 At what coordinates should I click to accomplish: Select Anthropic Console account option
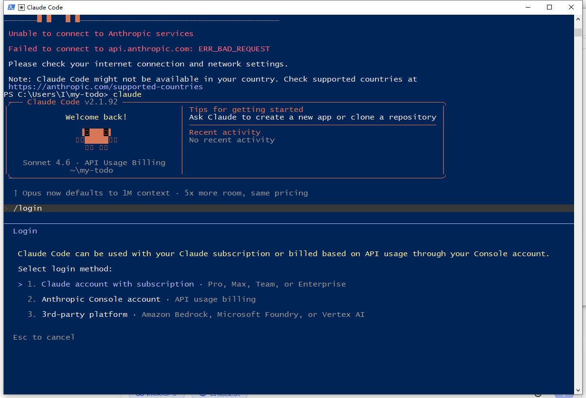[x=142, y=299]
